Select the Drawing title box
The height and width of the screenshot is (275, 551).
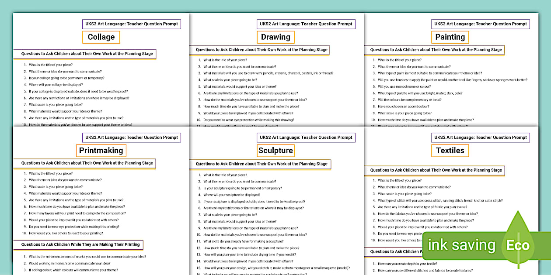click(x=275, y=37)
